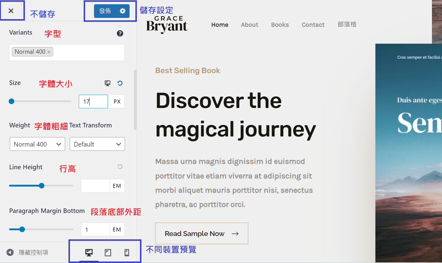Click the Grace Bryant site logo

pos(167,24)
